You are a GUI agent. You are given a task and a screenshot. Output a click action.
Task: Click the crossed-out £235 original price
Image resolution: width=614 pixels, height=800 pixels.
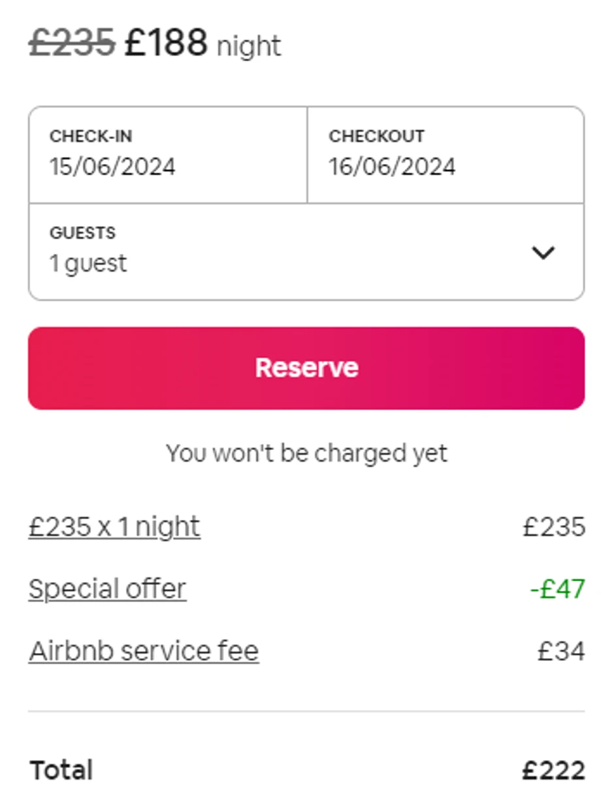(72, 43)
